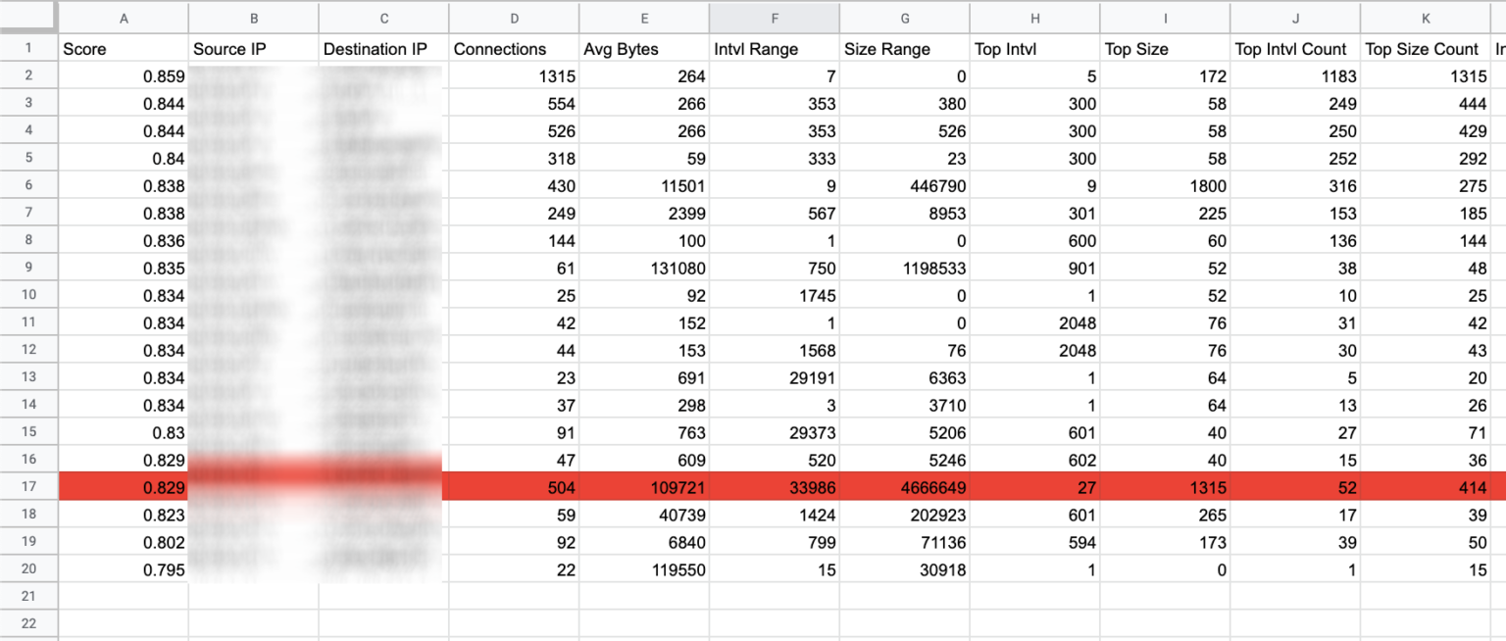Select the Score cell showing 0.859
Screen dimensions: 1506x641
pos(124,76)
